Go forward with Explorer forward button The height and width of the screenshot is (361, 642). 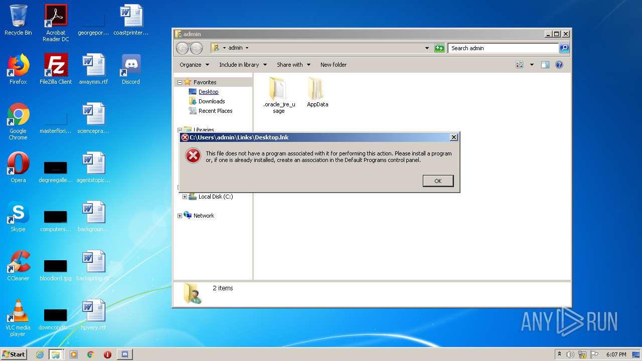(x=197, y=48)
